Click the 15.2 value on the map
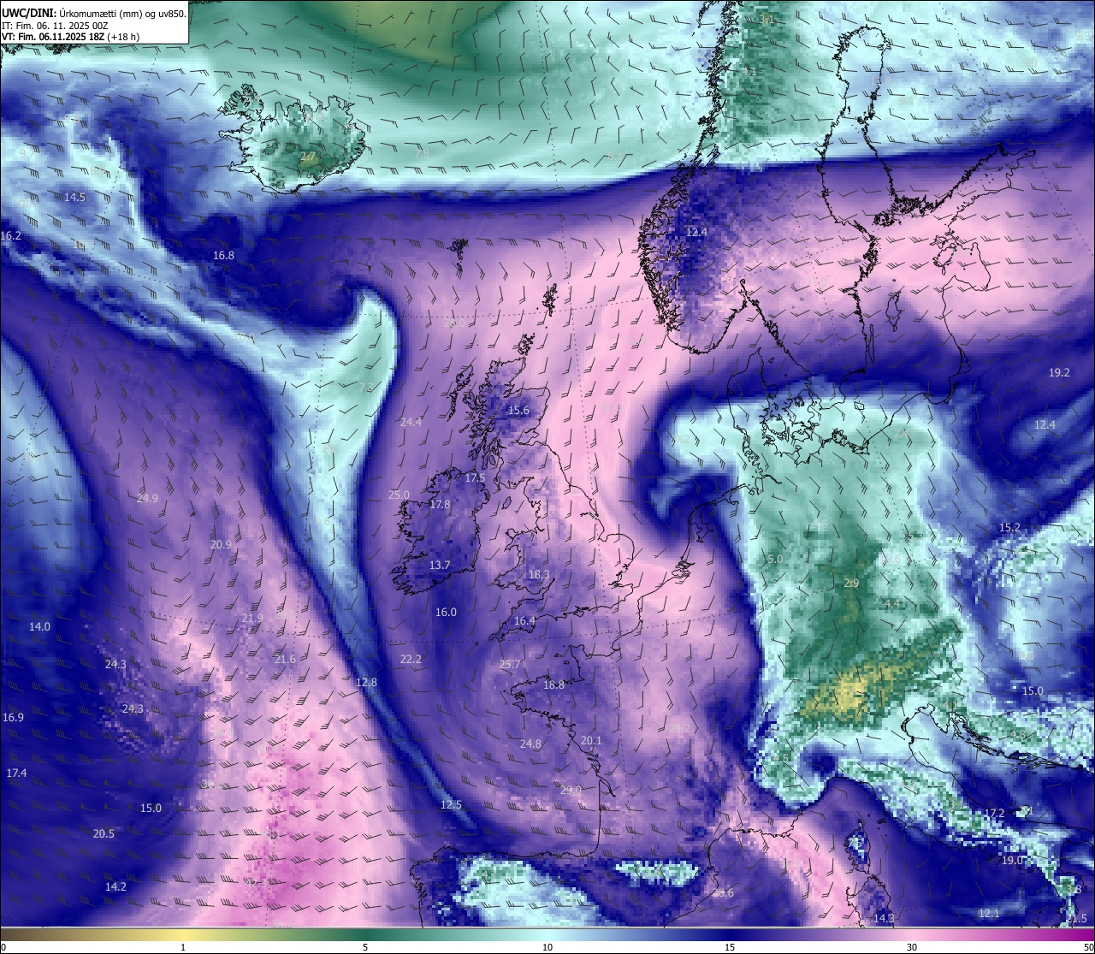Viewport: 1095px width, 954px height. (1009, 527)
